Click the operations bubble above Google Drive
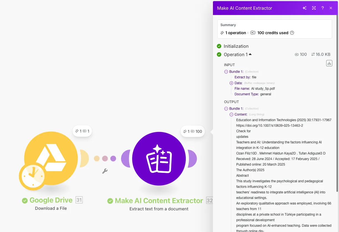Image resolution: width=339 pixels, height=232 pixels. point(82,131)
